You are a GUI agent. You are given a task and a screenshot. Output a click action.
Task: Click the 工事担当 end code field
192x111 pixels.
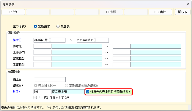[x=122, y=65]
